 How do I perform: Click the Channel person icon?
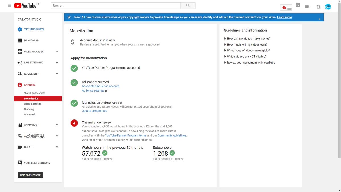[20, 85]
